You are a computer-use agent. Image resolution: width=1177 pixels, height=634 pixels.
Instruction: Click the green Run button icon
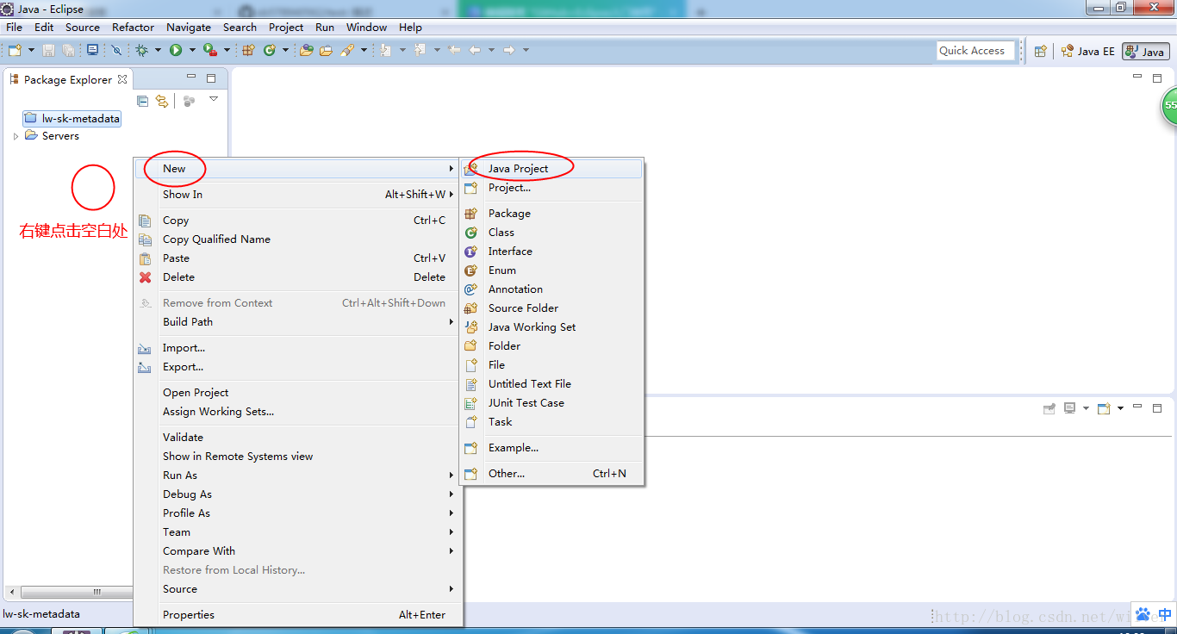click(176, 50)
